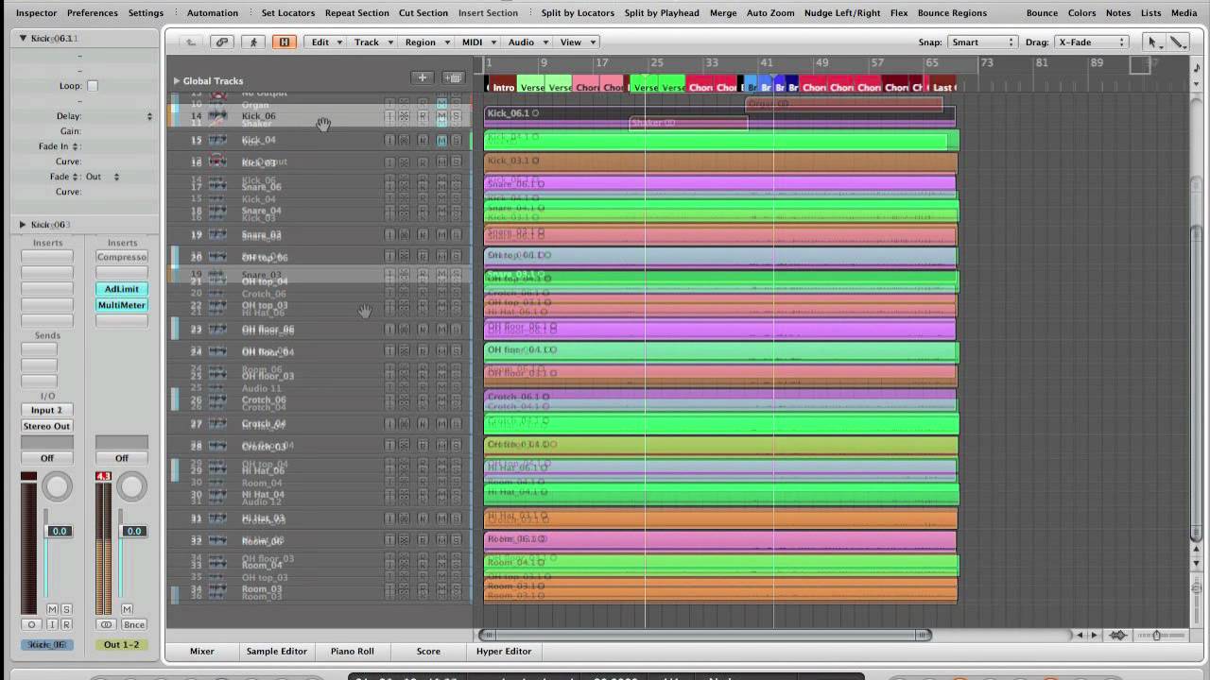Viewport: 1210px width, 680px height.
Task: Click the OH floor_06 track icon
Action: (217, 329)
